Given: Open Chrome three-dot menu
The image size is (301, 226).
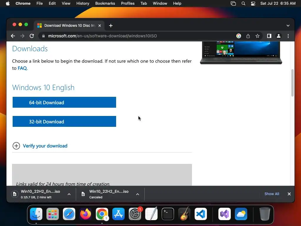Looking at the screenshot, I should click(288, 36).
